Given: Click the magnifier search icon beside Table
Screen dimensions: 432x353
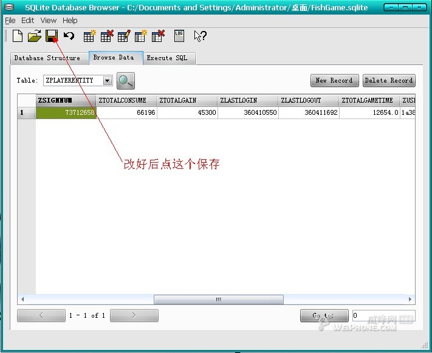Looking at the screenshot, I should click(x=126, y=81).
